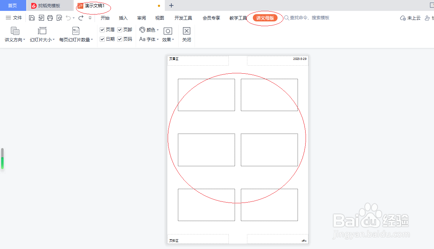Screen dimensions: 434x249
Task: Select the 讲义母版 ribbon tab
Action: point(265,18)
